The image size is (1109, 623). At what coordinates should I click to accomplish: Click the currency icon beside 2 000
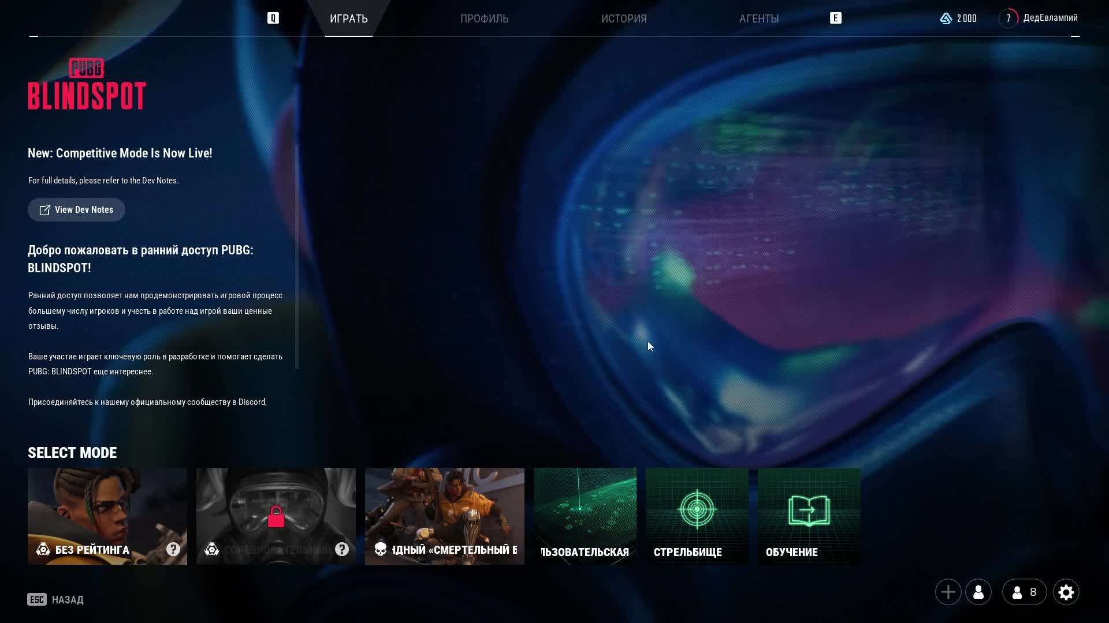[x=946, y=18]
